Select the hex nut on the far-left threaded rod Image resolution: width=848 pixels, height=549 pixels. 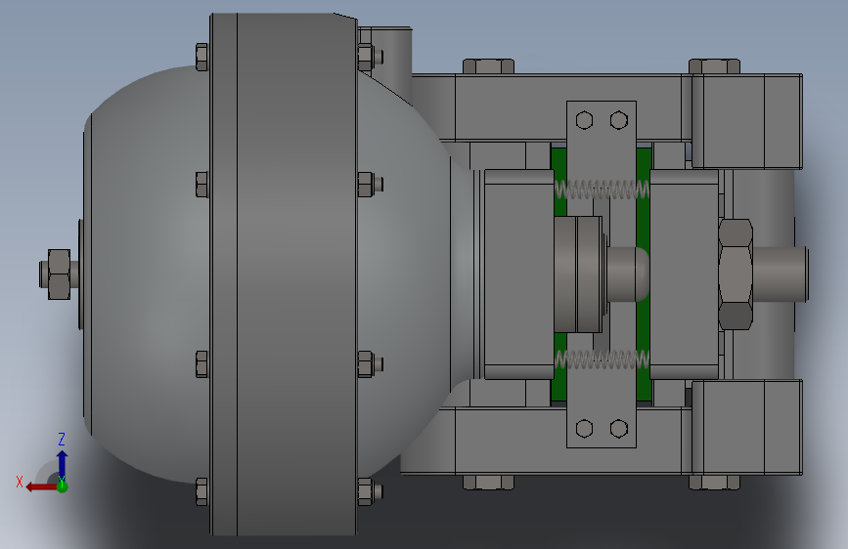[59, 274]
